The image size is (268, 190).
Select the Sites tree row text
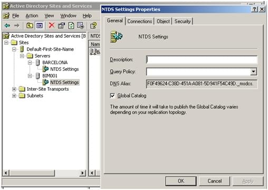24,43
